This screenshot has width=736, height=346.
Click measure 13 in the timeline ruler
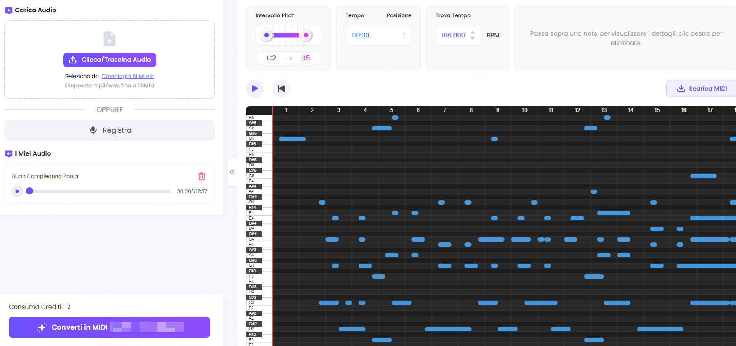point(604,110)
